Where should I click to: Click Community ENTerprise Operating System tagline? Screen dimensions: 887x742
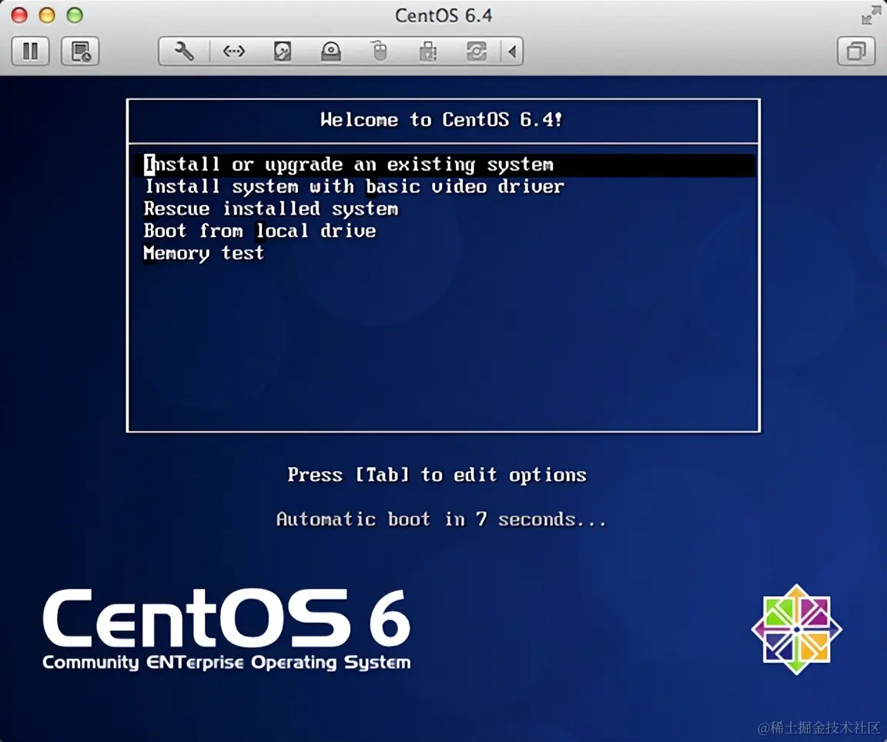click(226, 662)
